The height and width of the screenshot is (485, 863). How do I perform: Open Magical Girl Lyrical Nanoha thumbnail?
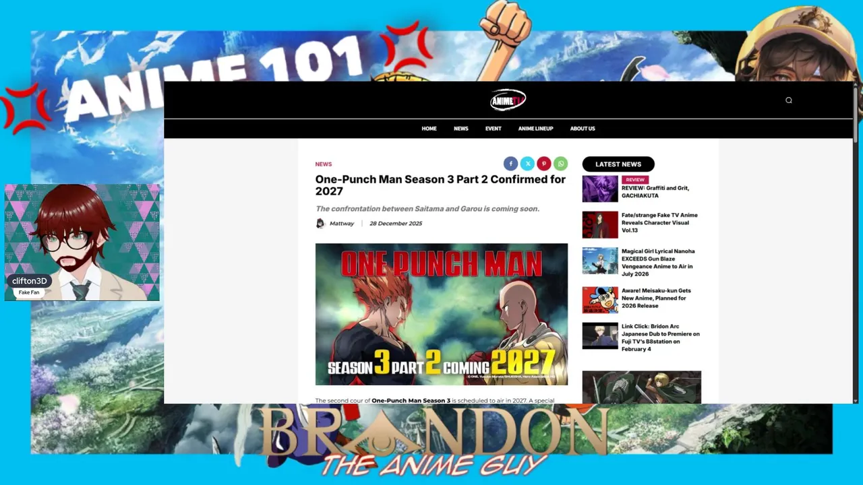600,261
